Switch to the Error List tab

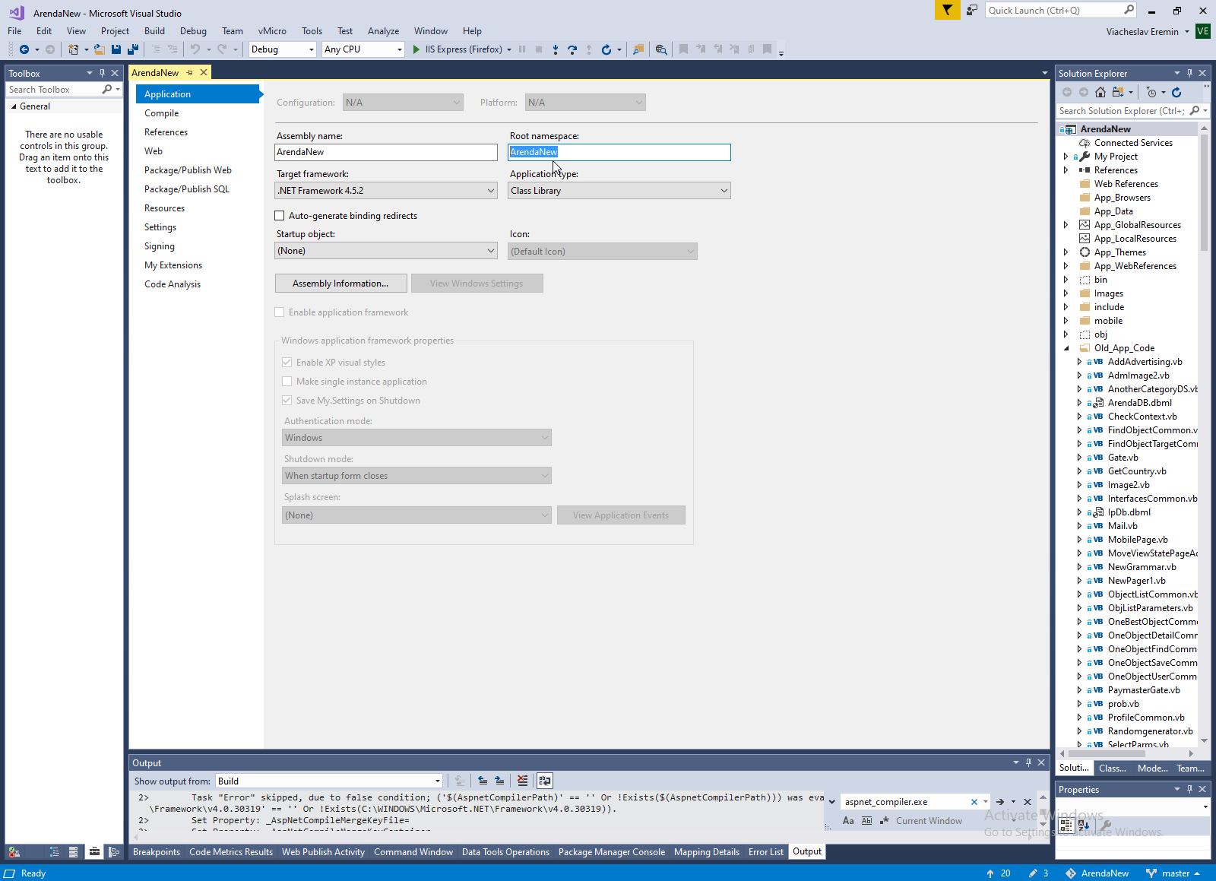coord(766,852)
